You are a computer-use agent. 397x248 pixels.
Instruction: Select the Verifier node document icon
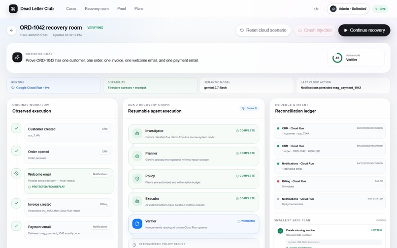(137, 224)
